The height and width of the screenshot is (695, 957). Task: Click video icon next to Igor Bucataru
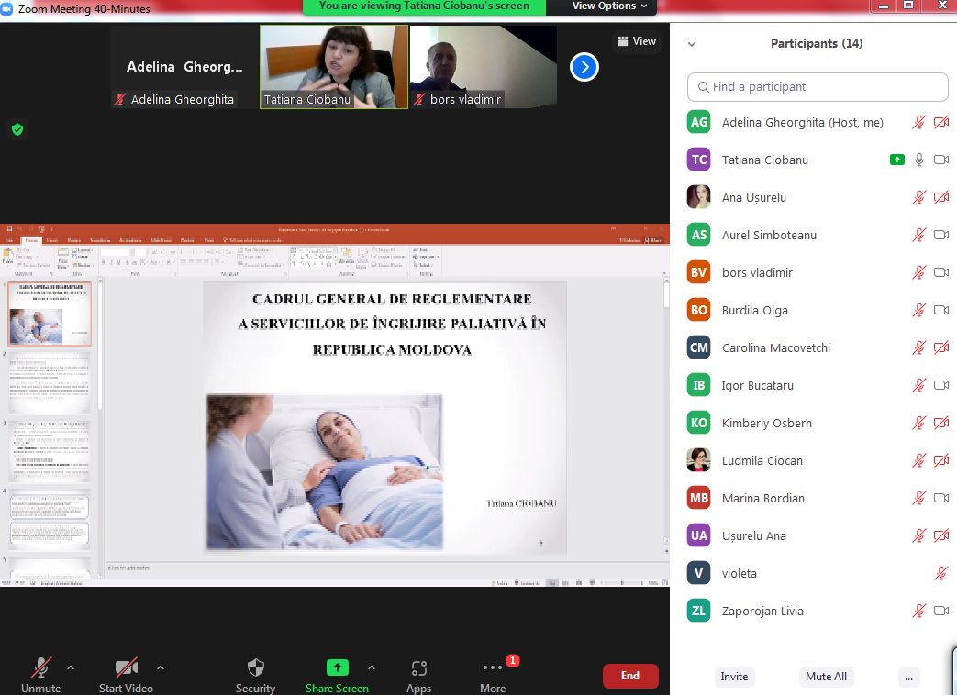[940, 385]
